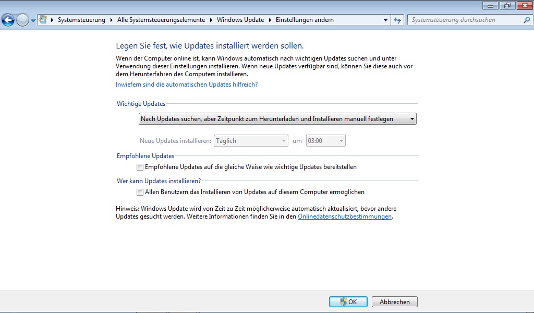Expand the arrow after 'Windows Update' breadcrumb
This screenshot has width=534, height=313.
point(270,20)
